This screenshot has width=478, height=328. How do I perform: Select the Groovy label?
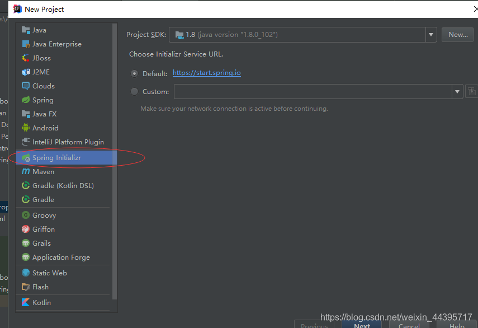(x=44, y=215)
